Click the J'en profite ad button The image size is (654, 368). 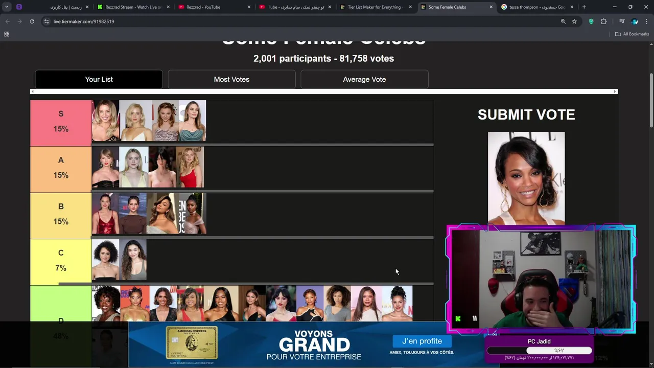click(422, 341)
